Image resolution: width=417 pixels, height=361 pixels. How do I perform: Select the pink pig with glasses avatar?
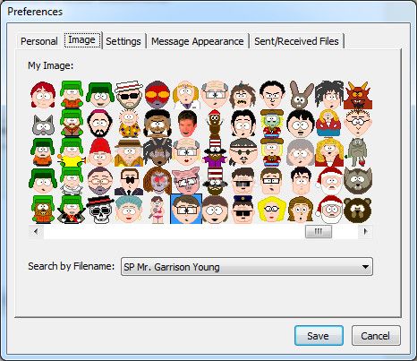point(185,181)
